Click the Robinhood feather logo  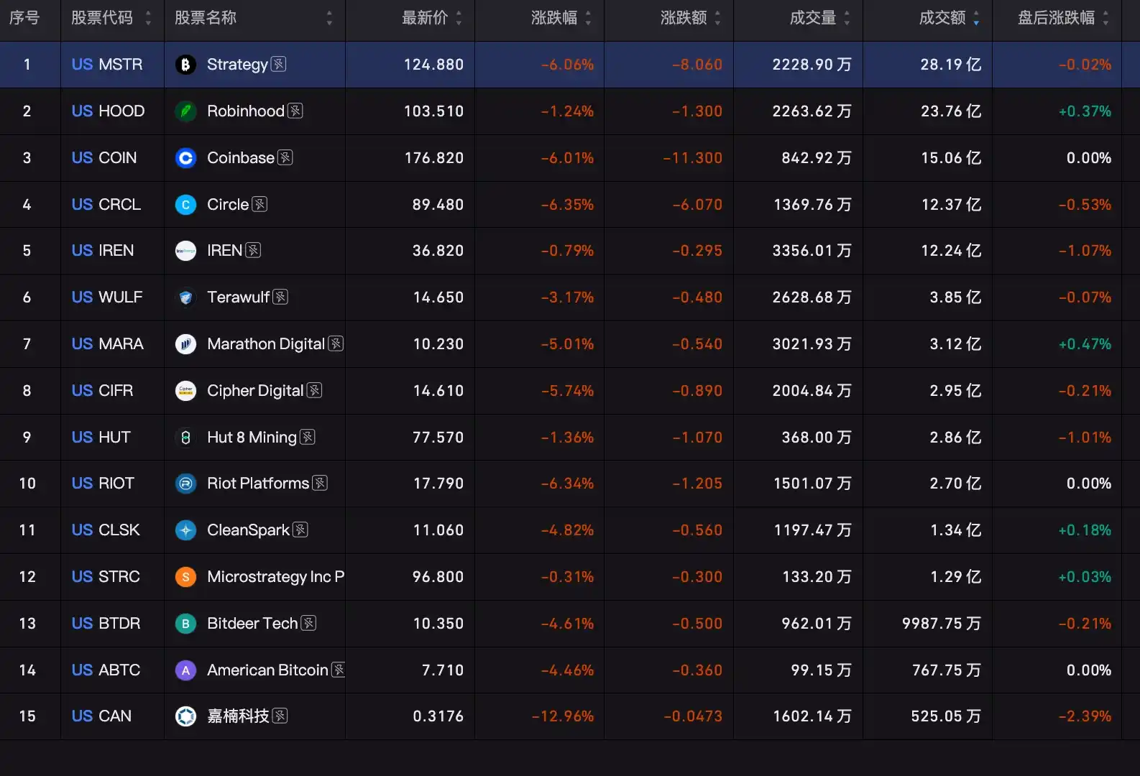185,111
